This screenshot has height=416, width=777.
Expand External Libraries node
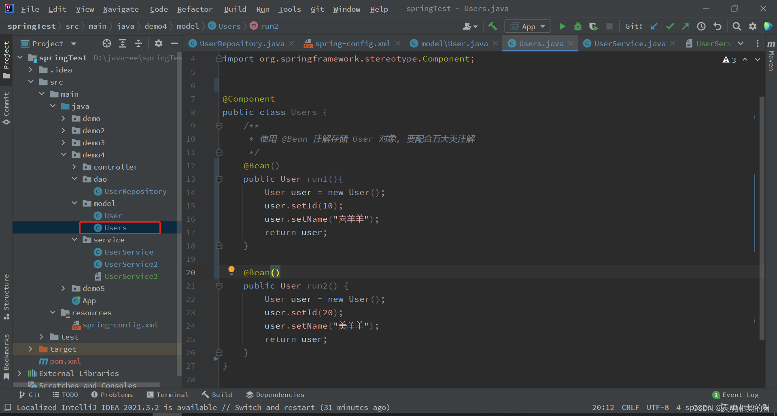20,373
